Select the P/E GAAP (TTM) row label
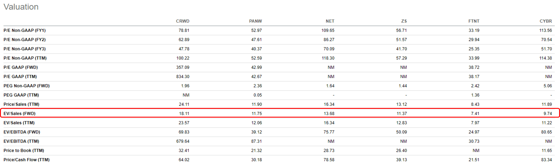Image resolution: width=560 pixels, height=166 pixels. click(20, 77)
